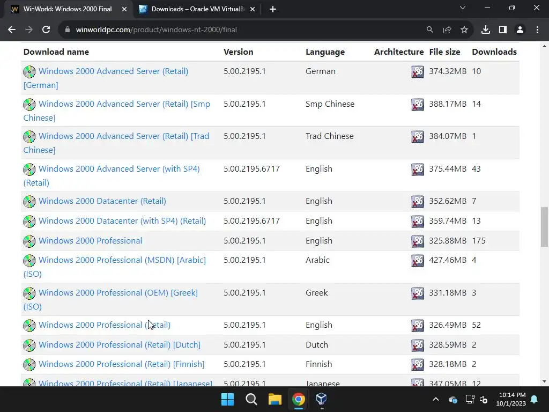Image resolution: width=549 pixels, height=412 pixels.
Task: Open Windows 2000 Datacenter (with SP4) link
Action: point(122,221)
